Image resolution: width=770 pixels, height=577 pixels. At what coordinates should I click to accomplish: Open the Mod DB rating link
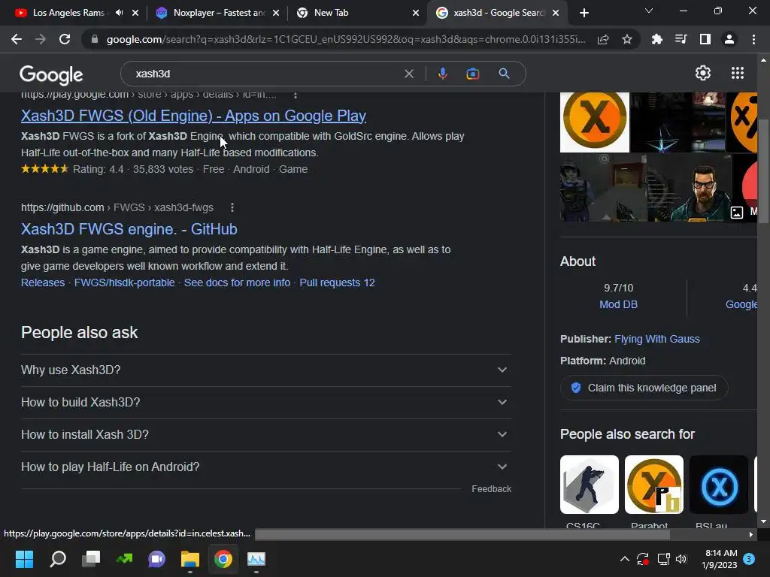coord(618,304)
